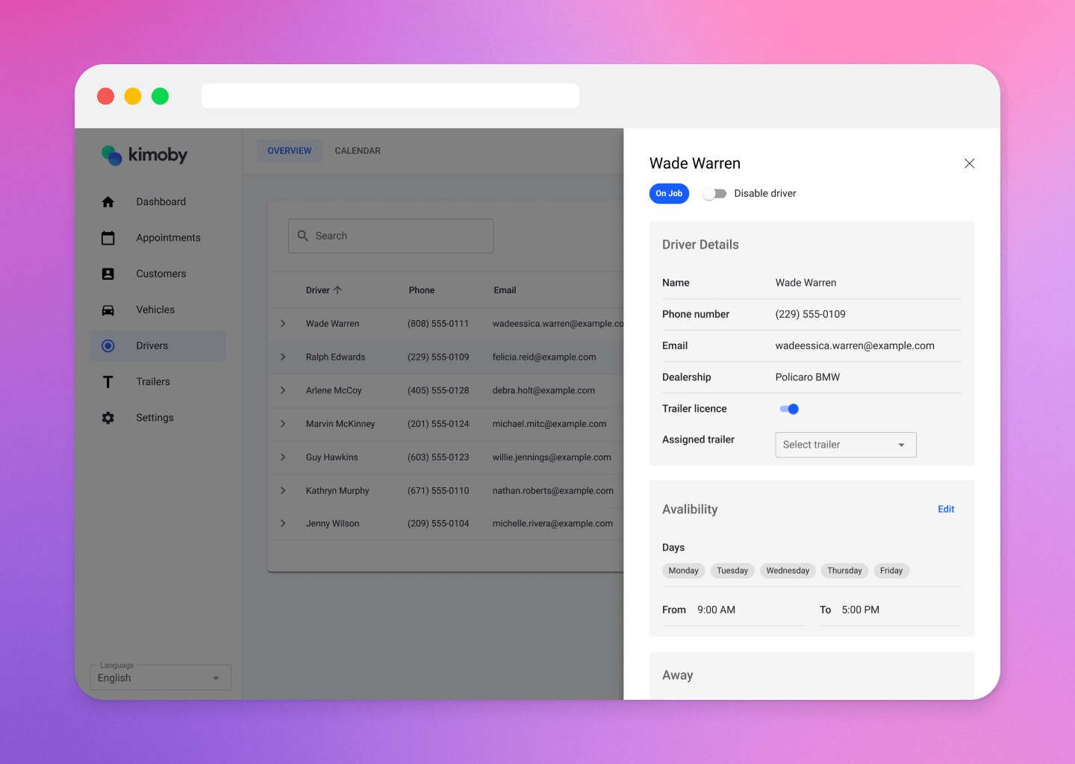Open the Language dropdown showing English
The width and height of the screenshot is (1075, 764).
coord(160,677)
